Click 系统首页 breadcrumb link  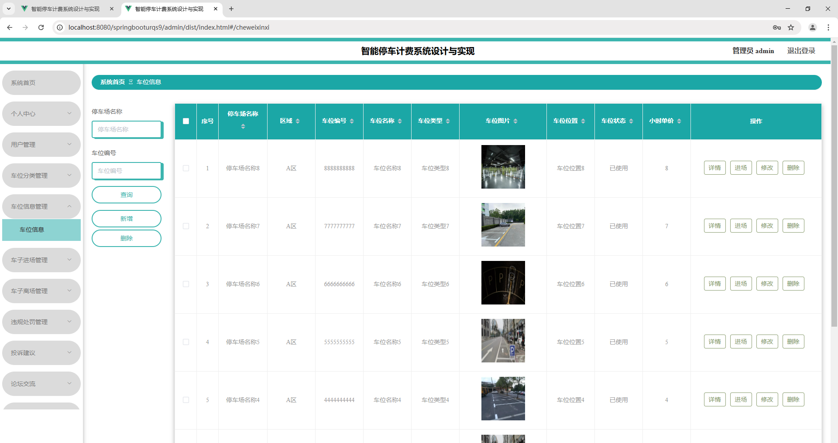pos(113,82)
